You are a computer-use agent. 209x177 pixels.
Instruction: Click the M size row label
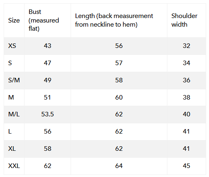click(11, 98)
